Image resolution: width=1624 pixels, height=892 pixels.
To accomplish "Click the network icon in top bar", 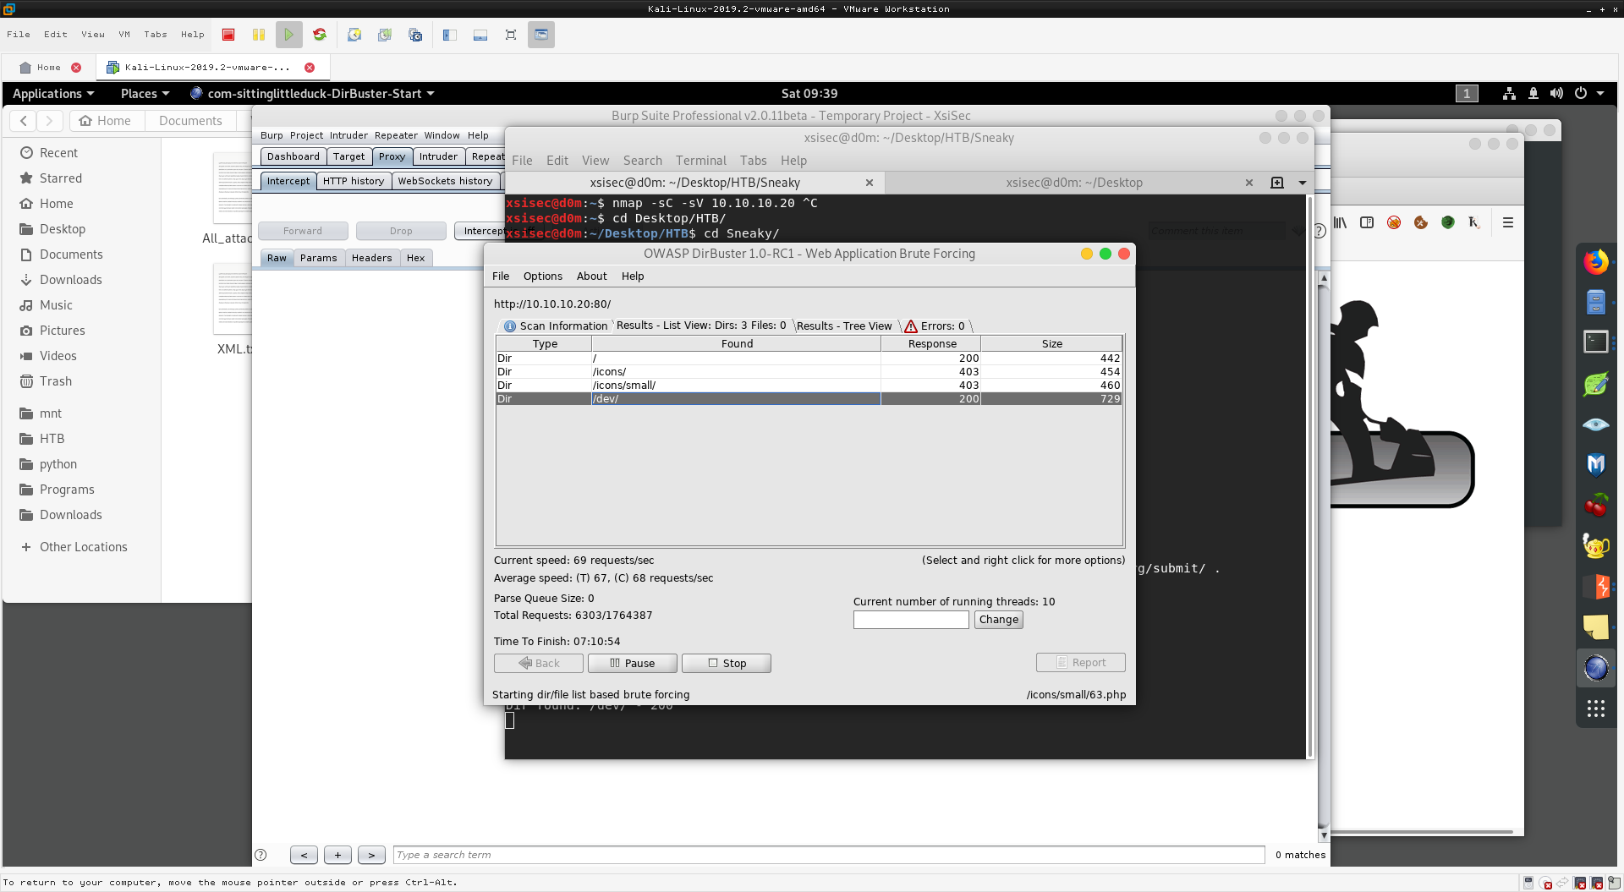I will (x=1509, y=93).
